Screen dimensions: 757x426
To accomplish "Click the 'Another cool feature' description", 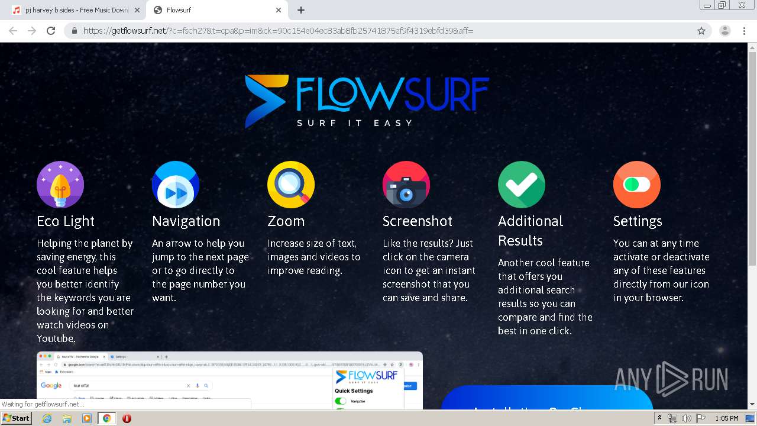I will point(545,296).
